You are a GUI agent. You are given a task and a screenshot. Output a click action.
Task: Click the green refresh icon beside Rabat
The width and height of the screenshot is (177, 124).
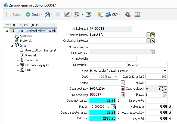113,107
